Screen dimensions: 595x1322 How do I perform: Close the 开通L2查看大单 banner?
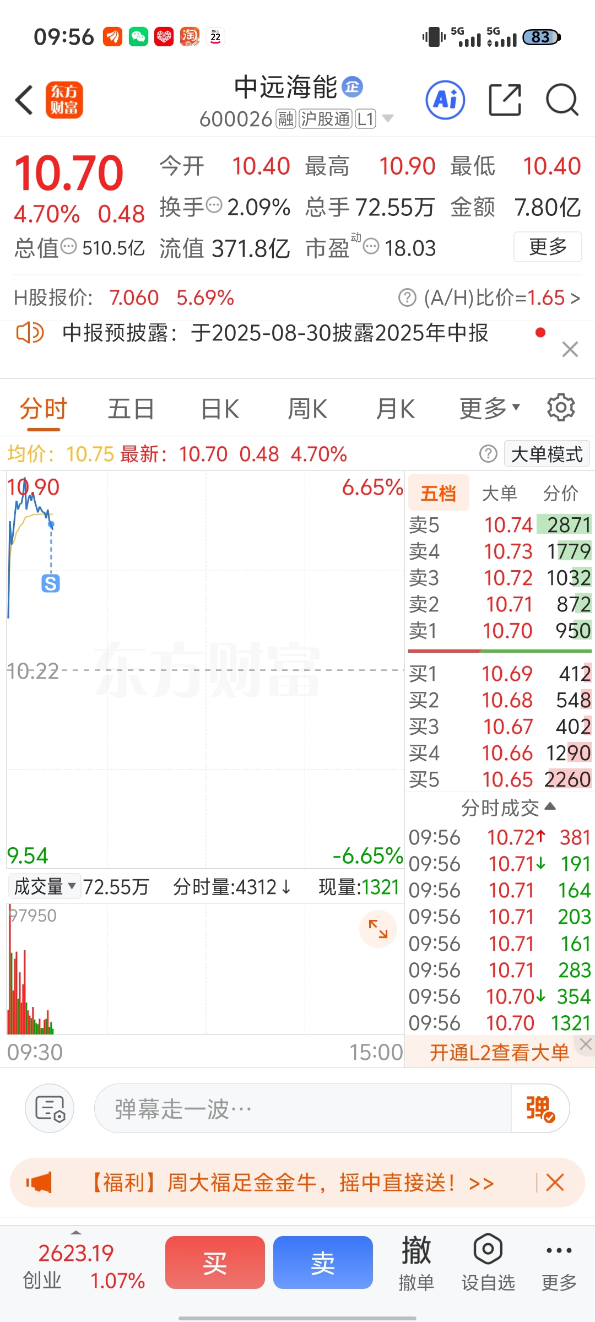tap(586, 1044)
